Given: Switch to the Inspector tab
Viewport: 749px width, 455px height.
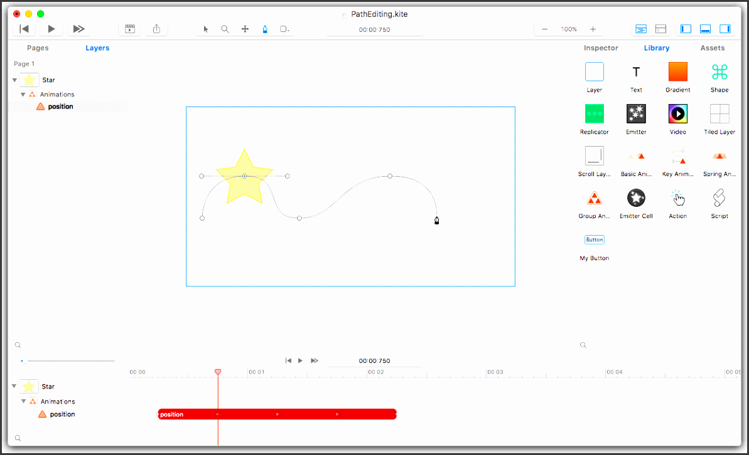Looking at the screenshot, I should coord(600,48).
